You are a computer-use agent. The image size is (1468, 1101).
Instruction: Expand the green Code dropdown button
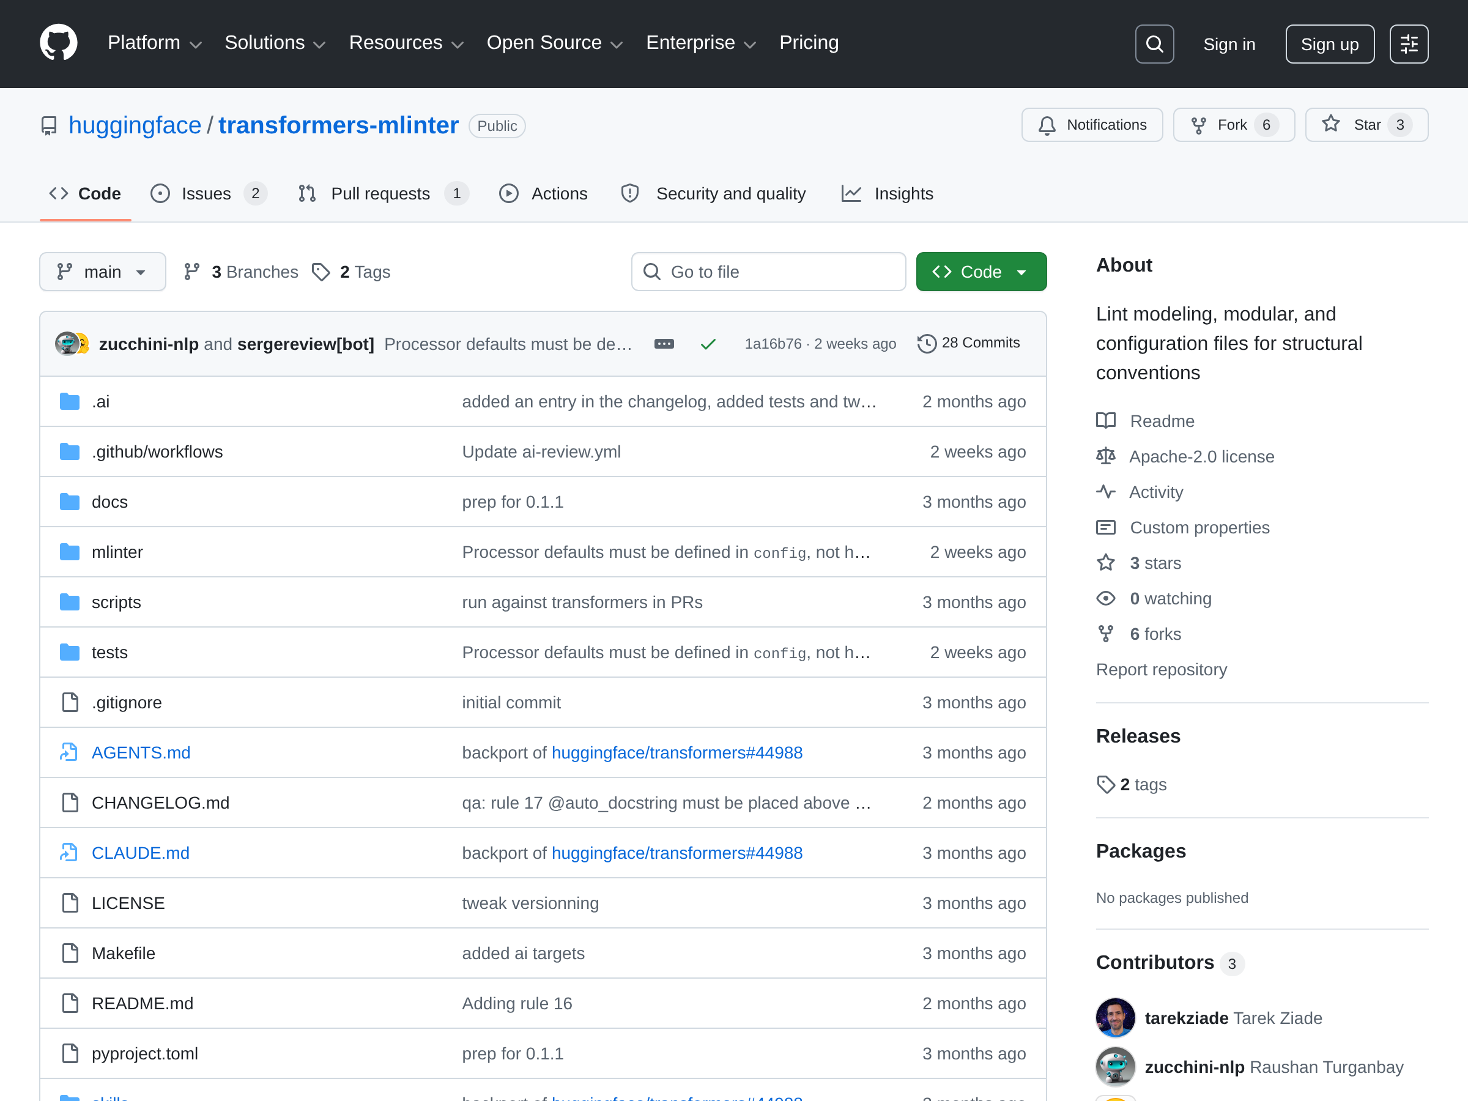(981, 272)
